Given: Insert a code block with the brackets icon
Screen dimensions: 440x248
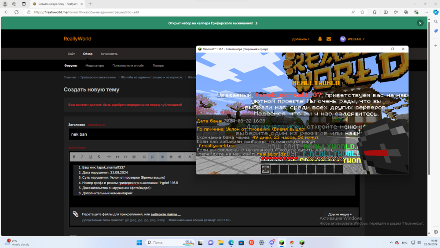Looking at the screenshot, I should point(125,157).
